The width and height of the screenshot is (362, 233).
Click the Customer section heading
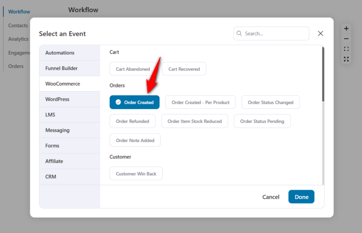point(120,157)
